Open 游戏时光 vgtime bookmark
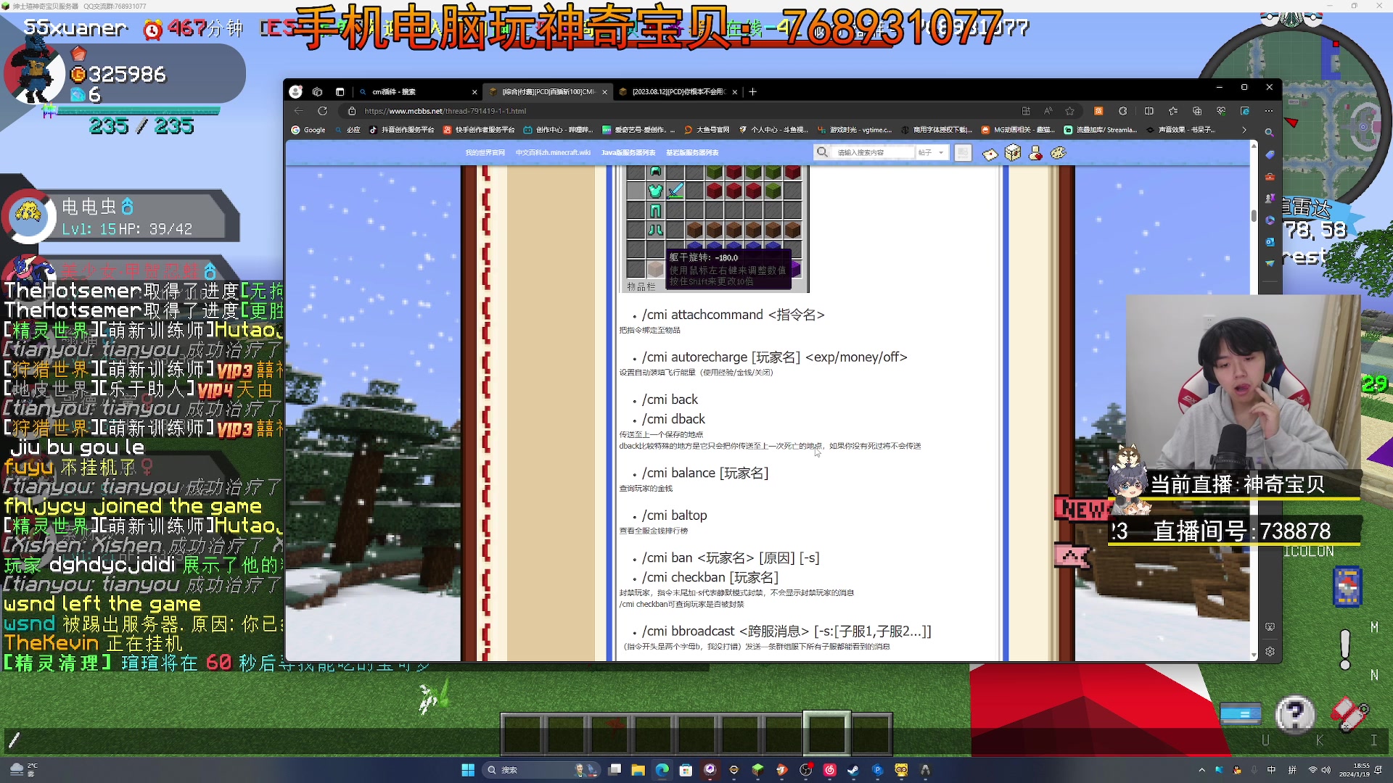1393x783 pixels. pos(855,130)
